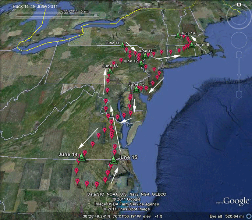Select the June 15 campsite icon
The height and width of the screenshot is (220, 252).
[x=114, y=160]
